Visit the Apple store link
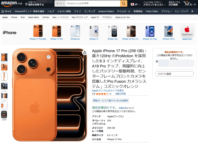The width and height of the screenshot is (198, 143). coord(108,91)
